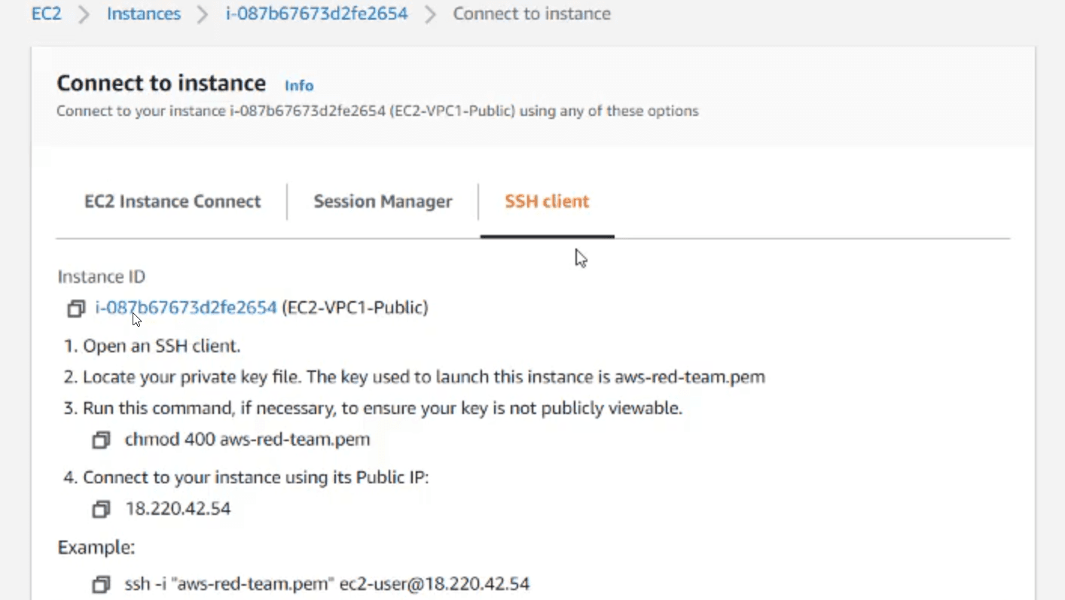1065x600 pixels.
Task: Copy the instance ID with its copy icon
Action: 76,309
